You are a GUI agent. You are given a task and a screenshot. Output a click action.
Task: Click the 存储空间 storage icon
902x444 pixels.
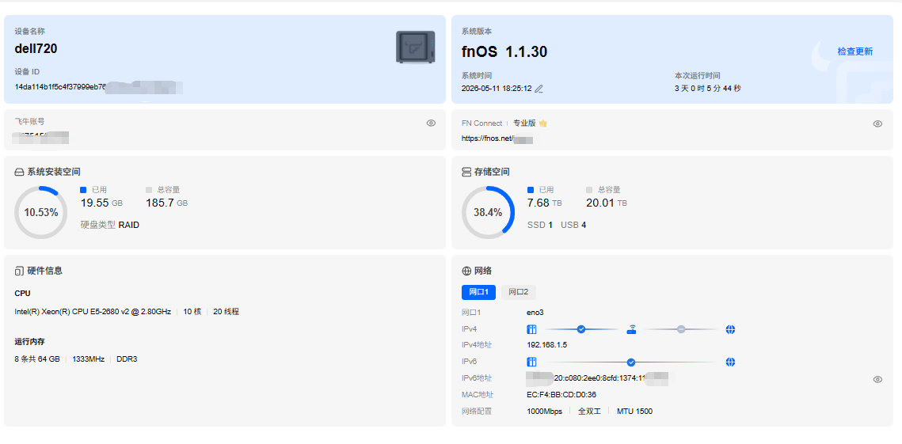[x=466, y=172]
